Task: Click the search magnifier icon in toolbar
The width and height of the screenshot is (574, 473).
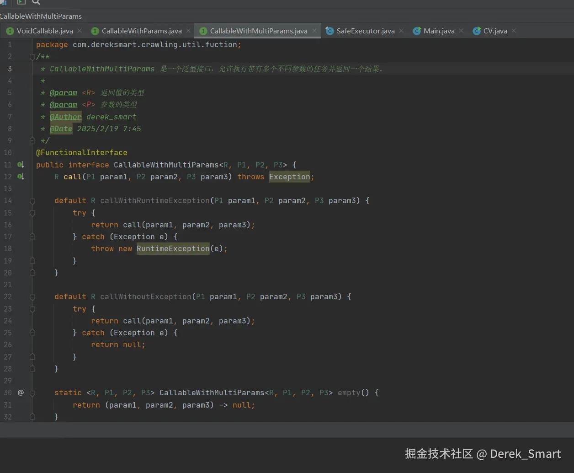Action: 36,2
